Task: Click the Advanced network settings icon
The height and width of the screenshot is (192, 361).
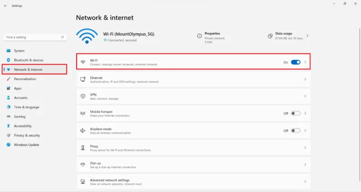Action: 83,182
